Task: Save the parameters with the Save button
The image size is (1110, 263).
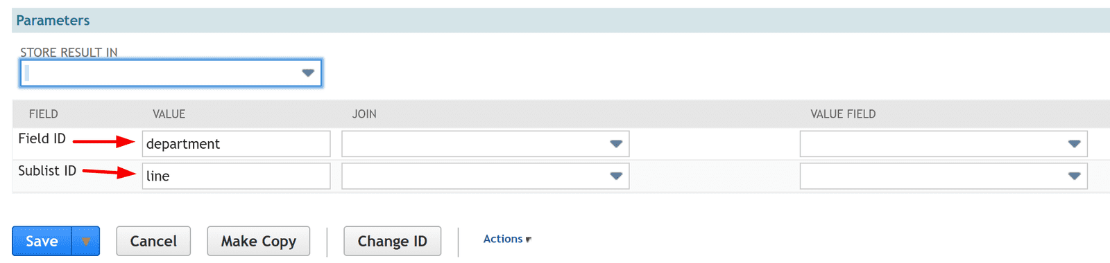Action: [42, 241]
